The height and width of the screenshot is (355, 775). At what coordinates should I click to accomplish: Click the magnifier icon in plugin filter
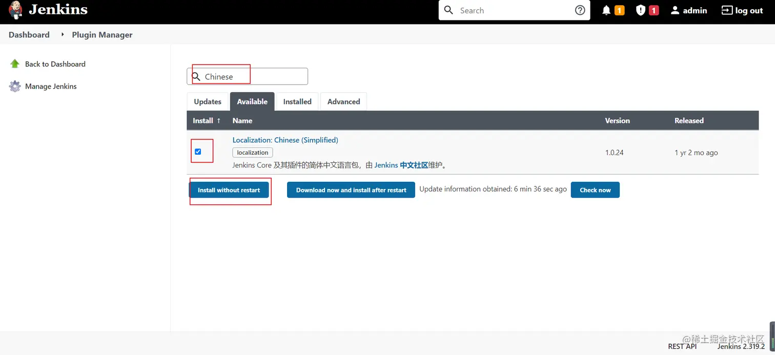coord(196,77)
